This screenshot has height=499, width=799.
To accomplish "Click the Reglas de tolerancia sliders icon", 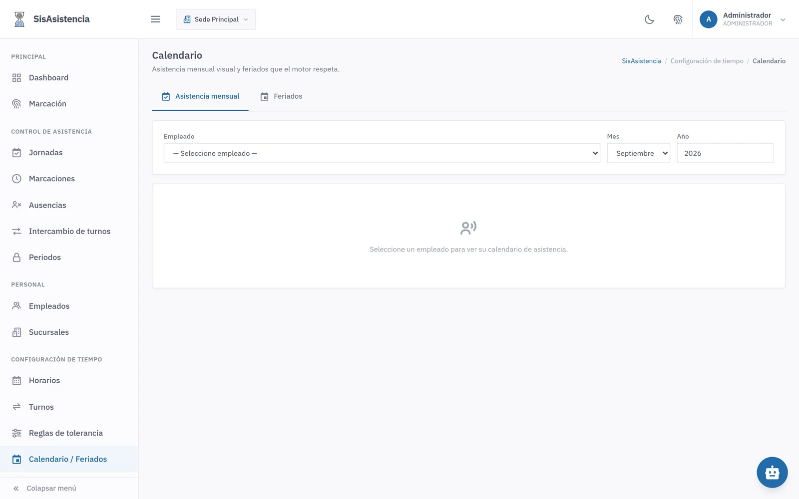I will pyautogui.click(x=16, y=433).
